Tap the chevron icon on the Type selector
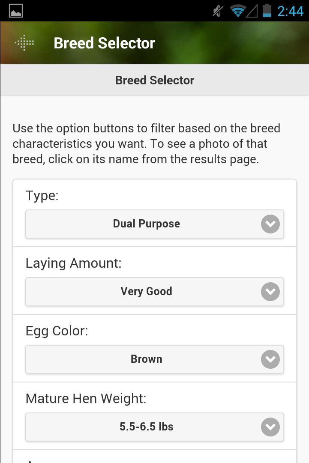309x463 pixels. coord(270,224)
